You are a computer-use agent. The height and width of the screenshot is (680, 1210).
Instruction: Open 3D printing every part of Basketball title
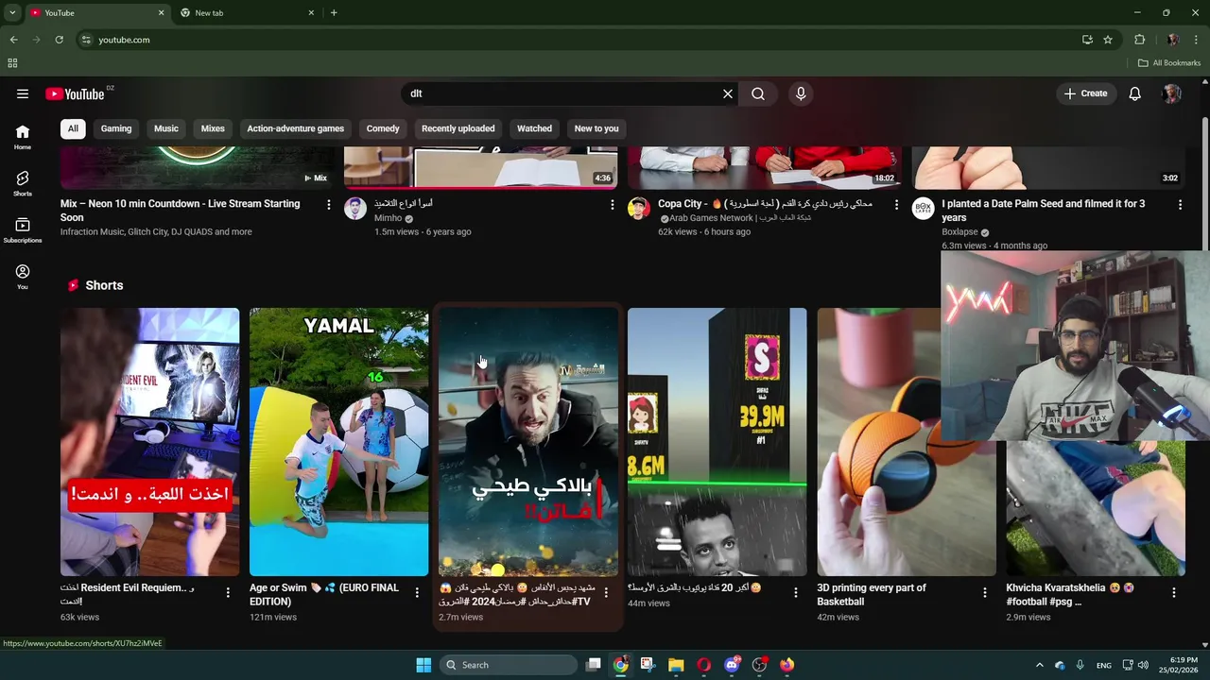pyautogui.click(x=872, y=595)
